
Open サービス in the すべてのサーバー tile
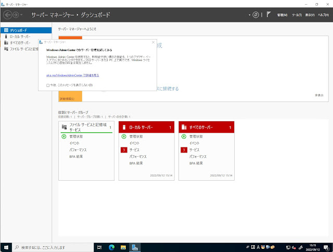pyautogui.click(x=195, y=150)
